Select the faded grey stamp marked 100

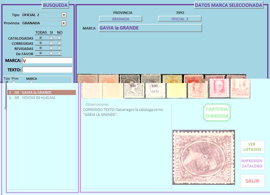tap(155, 90)
